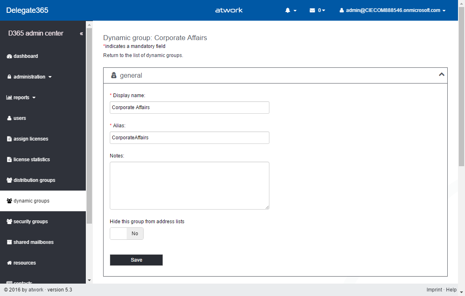The height and width of the screenshot is (296, 465).
Task: Return to the list of dynamic groups
Action: point(143,55)
